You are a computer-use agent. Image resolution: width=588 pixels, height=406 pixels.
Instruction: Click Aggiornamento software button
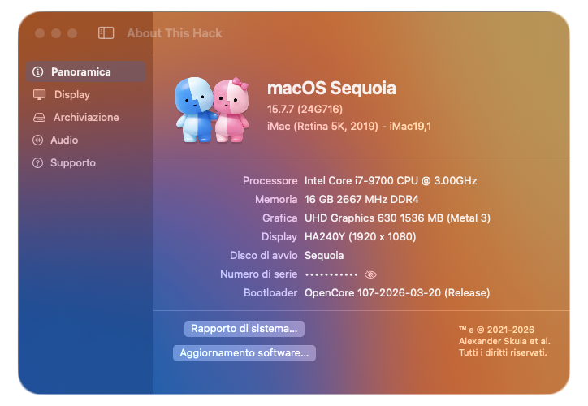[x=244, y=353]
